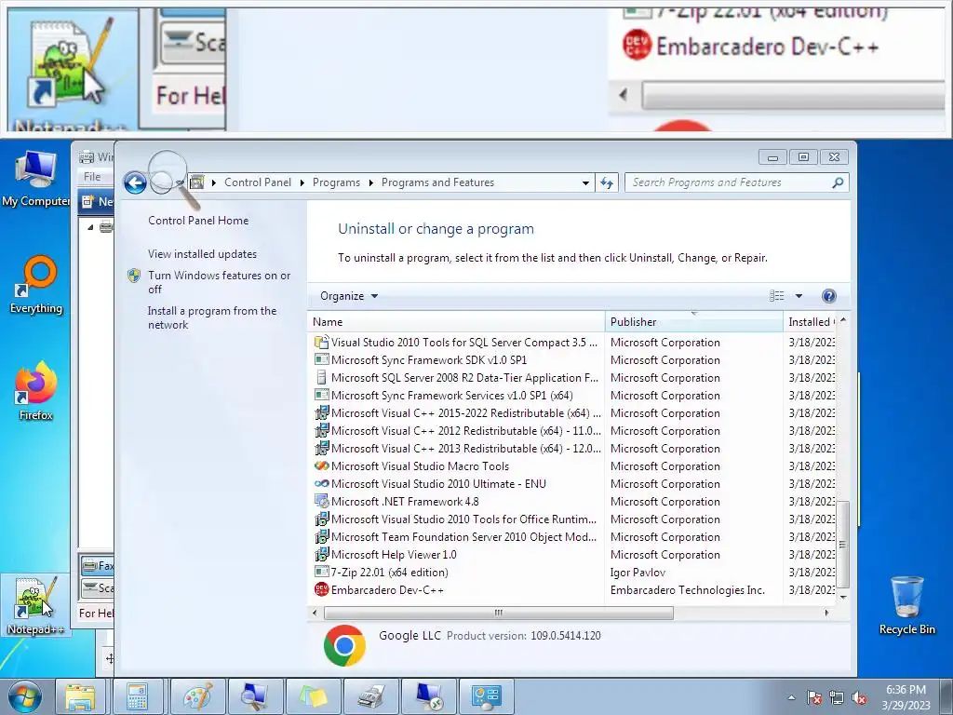
Task: Click the Google Chrome logo in details pane
Action: tap(344, 646)
